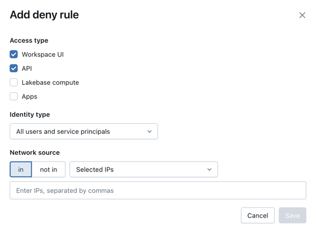Tick the Apps checkbox
This screenshot has width=316, height=238.
click(14, 96)
